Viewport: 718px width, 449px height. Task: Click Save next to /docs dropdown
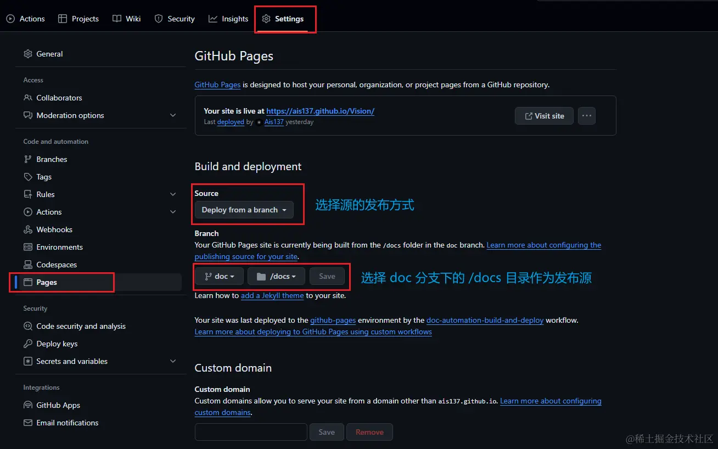pyautogui.click(x=327, y=276)
